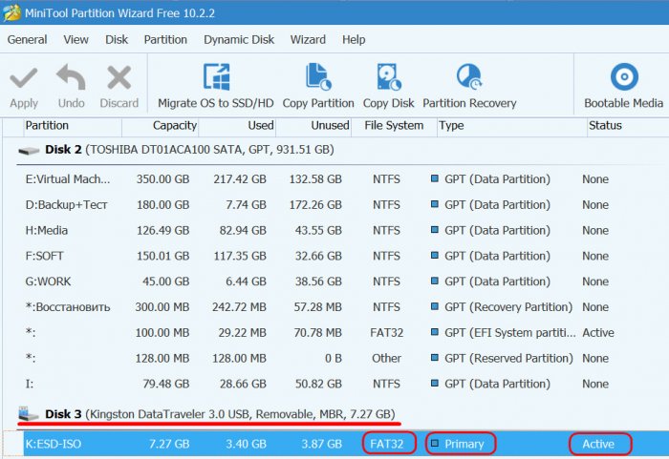669x459 pixels.
Task: Click type square icon of E:Virtual Mach row
Action: click(x=434, y=178)
